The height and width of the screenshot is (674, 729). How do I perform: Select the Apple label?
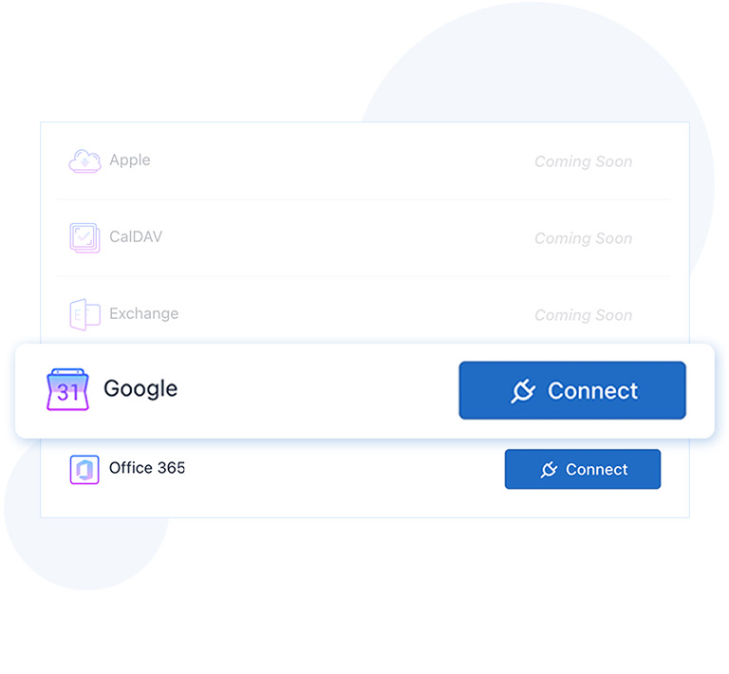[130, 160]
